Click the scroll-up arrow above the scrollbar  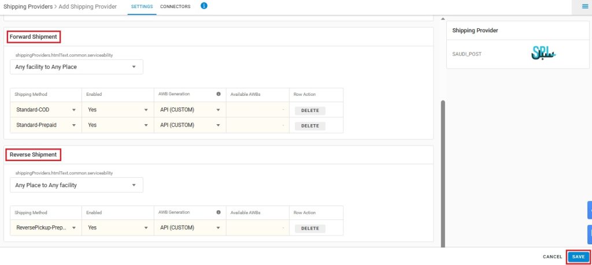click(x=443, y=19)
